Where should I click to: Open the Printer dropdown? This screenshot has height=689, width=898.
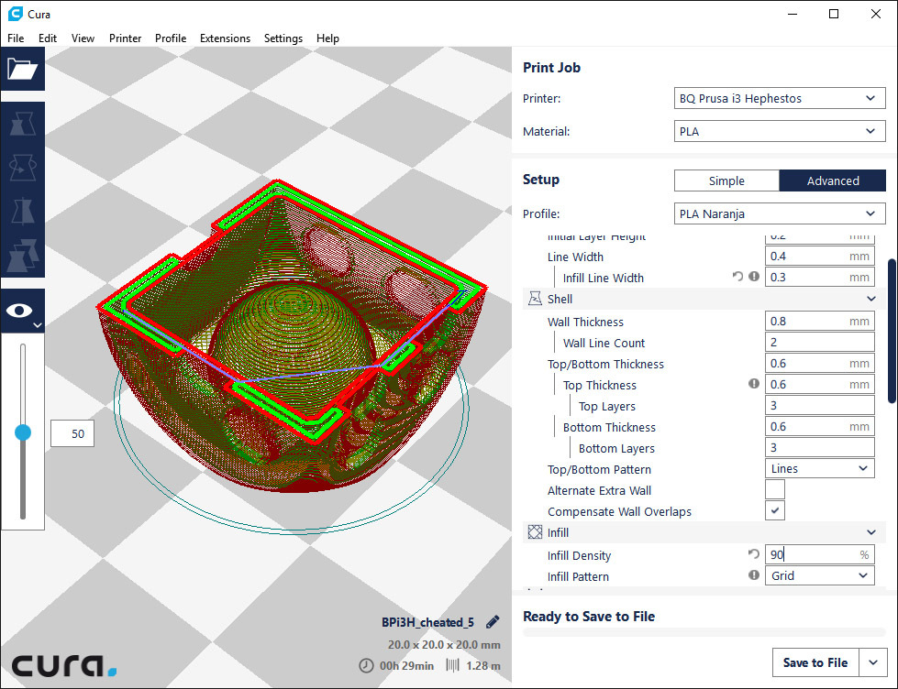click(780, 98)
